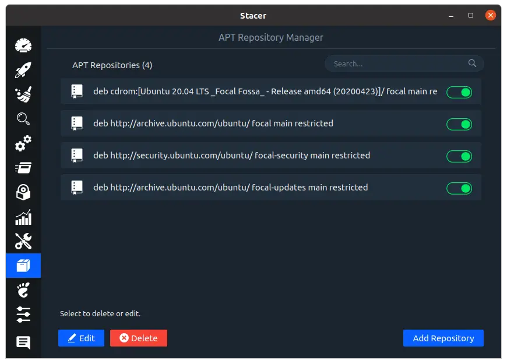Select the archive.ubuntu.com focal-updates row text
The image size is (507, 364).
(x=231, y=188)
